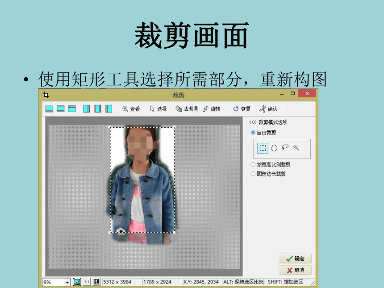Screen dimensions: 384x288
Task: Click the selection size 1789 x 2924 text
Action: point(157,282)
